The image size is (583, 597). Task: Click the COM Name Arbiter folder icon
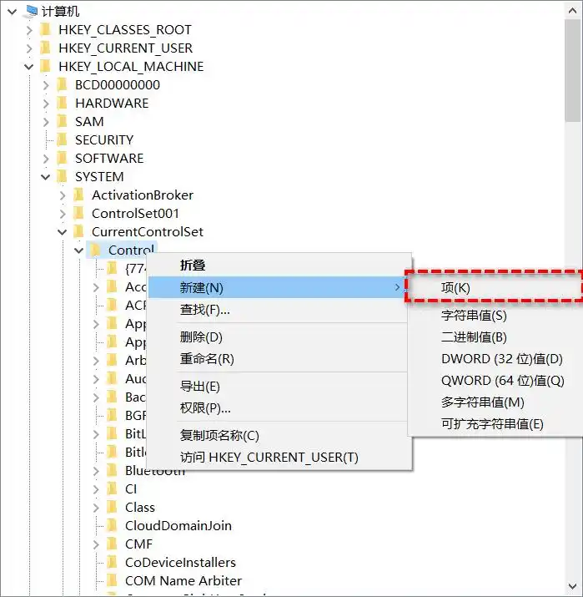(112, 581)
